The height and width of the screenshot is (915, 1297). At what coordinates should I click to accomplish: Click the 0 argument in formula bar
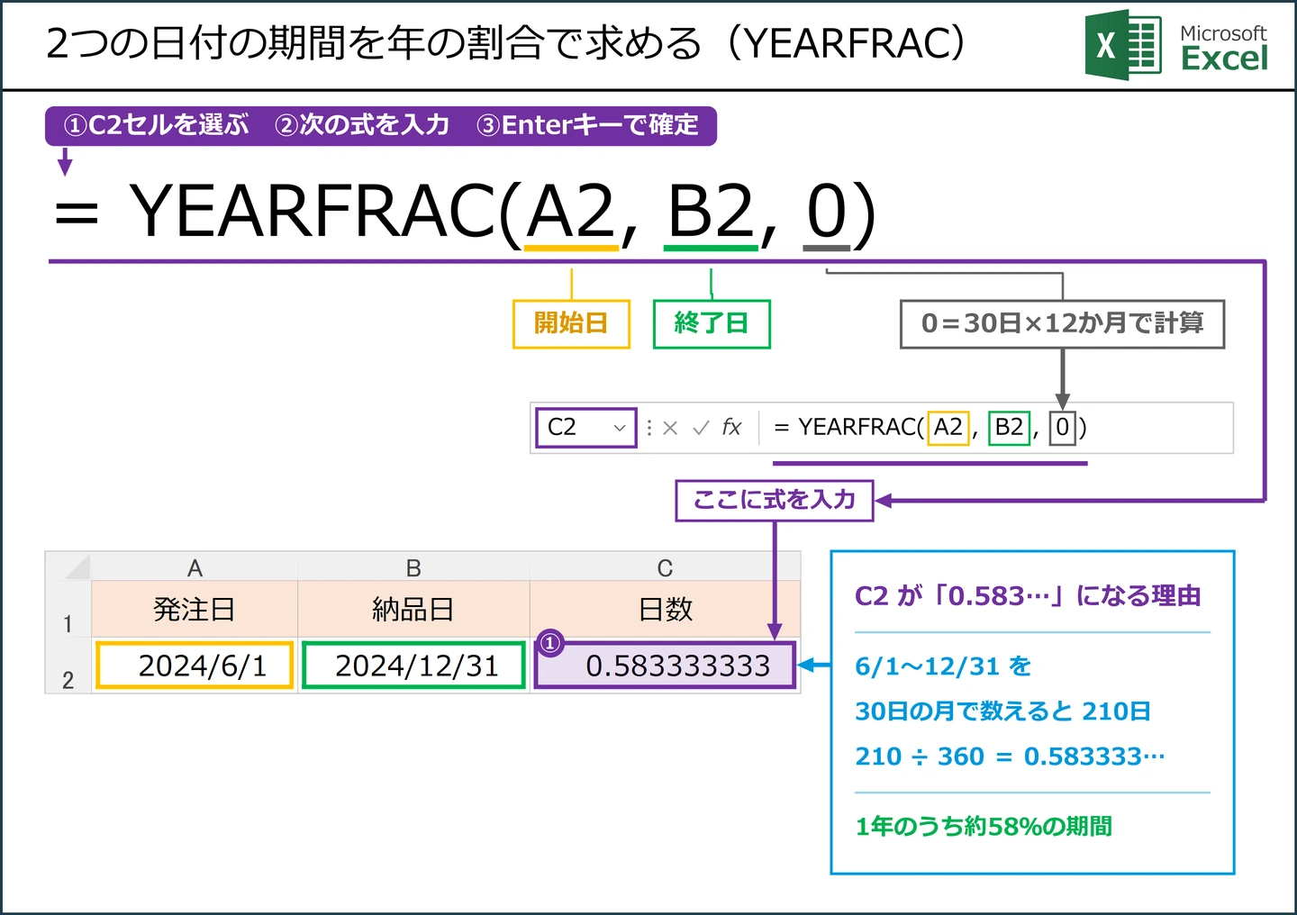click(x=1063, y=427)
